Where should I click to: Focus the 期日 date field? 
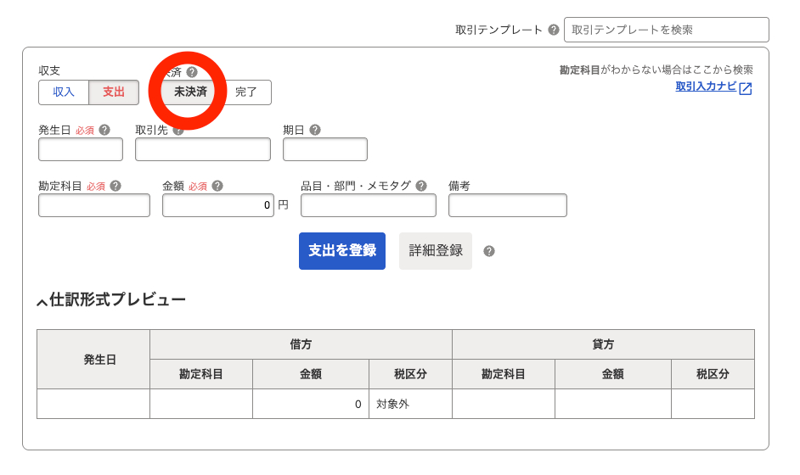pyautogui.click(x=325, y=149)
